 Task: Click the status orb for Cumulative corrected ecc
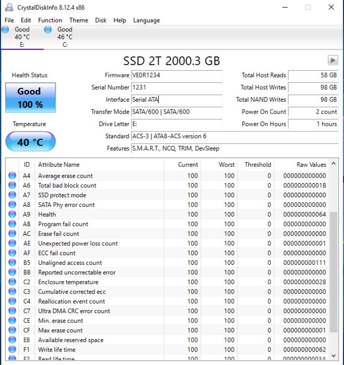pyautogui.click(x=12, y=291)
